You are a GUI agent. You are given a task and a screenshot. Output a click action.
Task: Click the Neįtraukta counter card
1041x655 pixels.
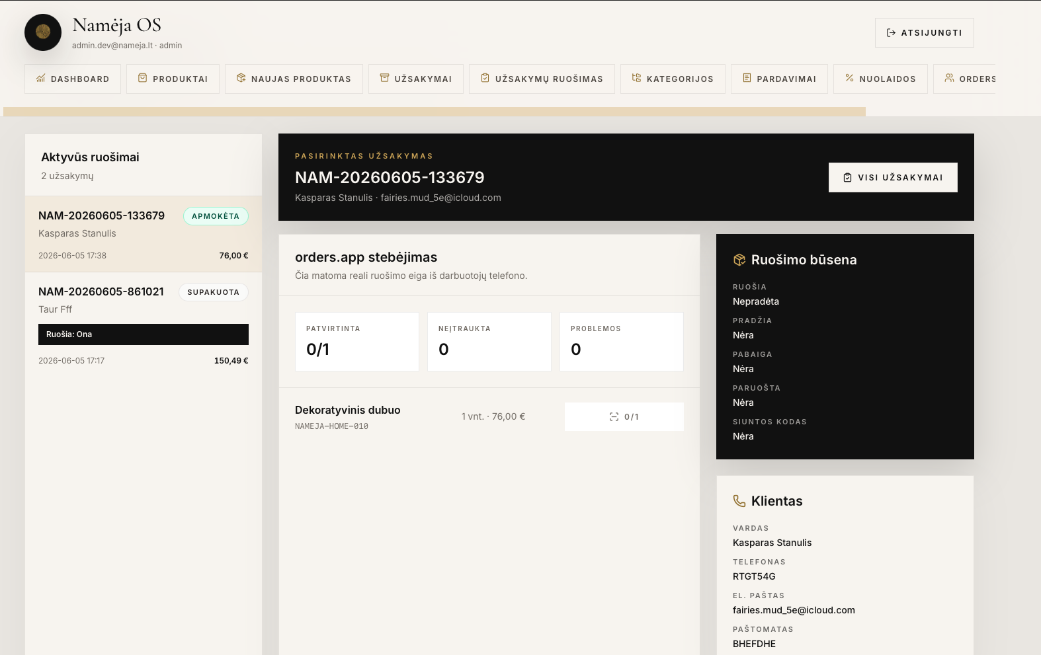[489, 342]
